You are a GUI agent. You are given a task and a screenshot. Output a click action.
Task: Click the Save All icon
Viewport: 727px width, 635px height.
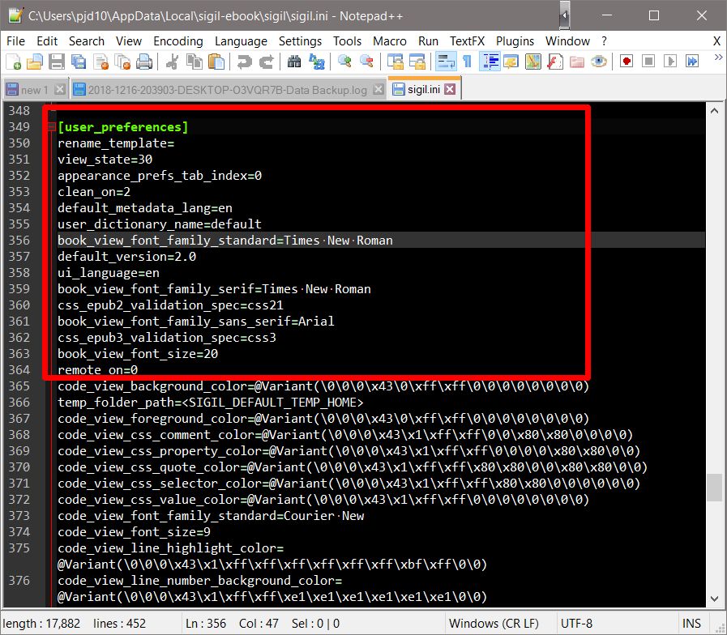(x=79, y=62)
